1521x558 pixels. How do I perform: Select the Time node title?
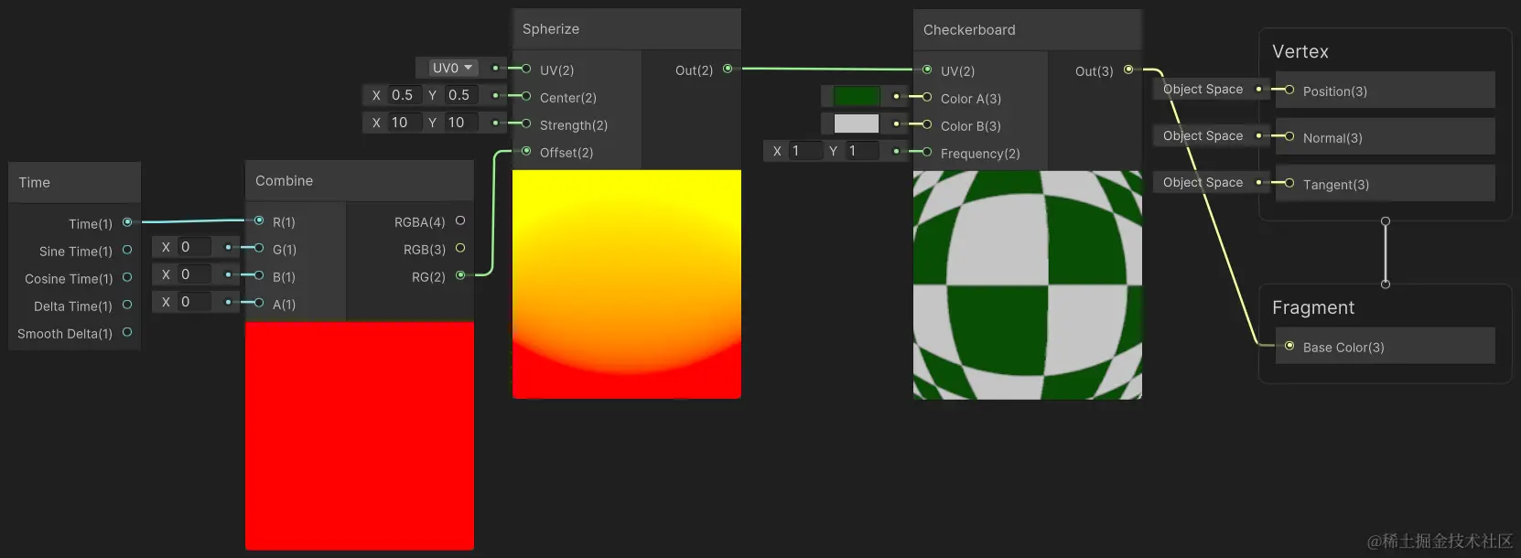tap(35, 183)
